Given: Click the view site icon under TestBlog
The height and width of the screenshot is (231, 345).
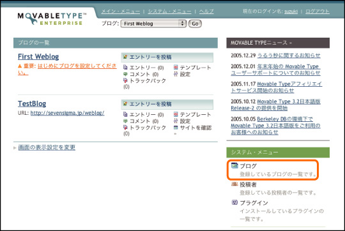Looking at the screenshot, I should (176, 128).
